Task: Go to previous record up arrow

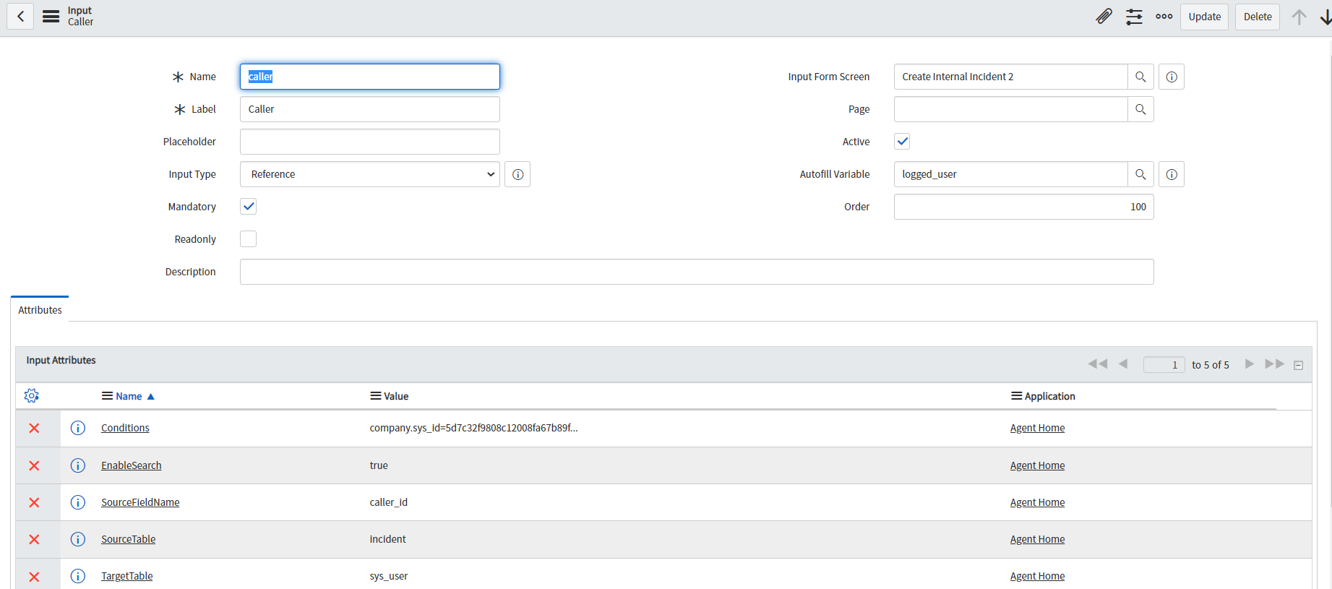Action: click(x=1299, y=17)
